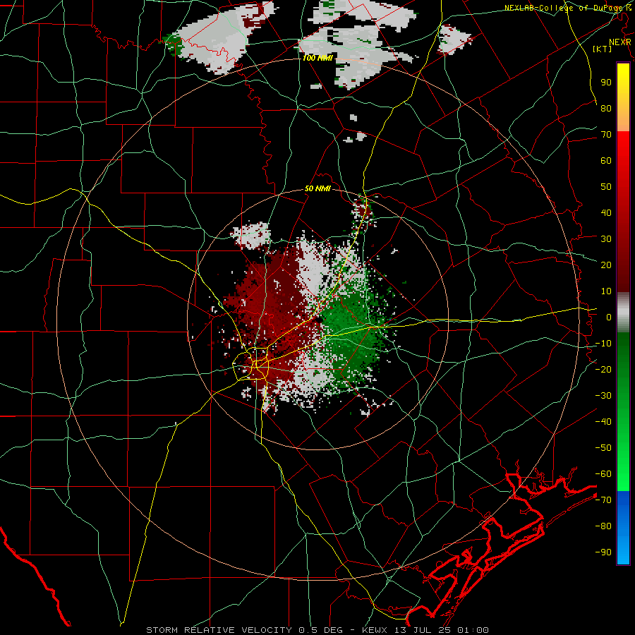635x635 pixels.
Task: Select the 0 label on velocity scale
Action: (x=609, y=317)
